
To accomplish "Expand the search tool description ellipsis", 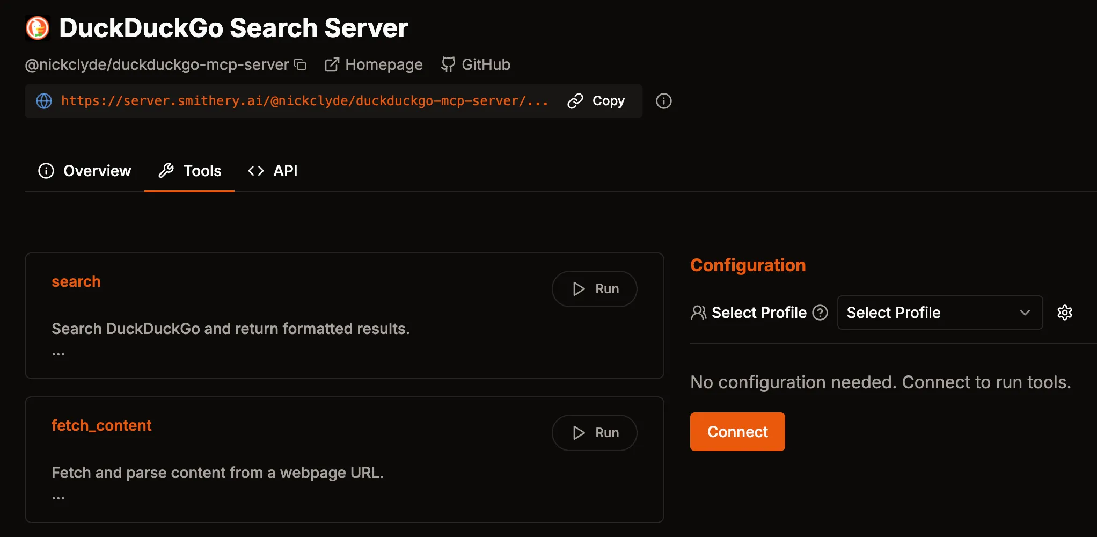I will click(x=58, y=353).
